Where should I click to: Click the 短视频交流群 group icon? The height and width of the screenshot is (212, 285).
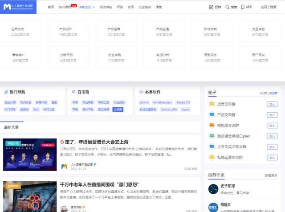click(212, 126)
